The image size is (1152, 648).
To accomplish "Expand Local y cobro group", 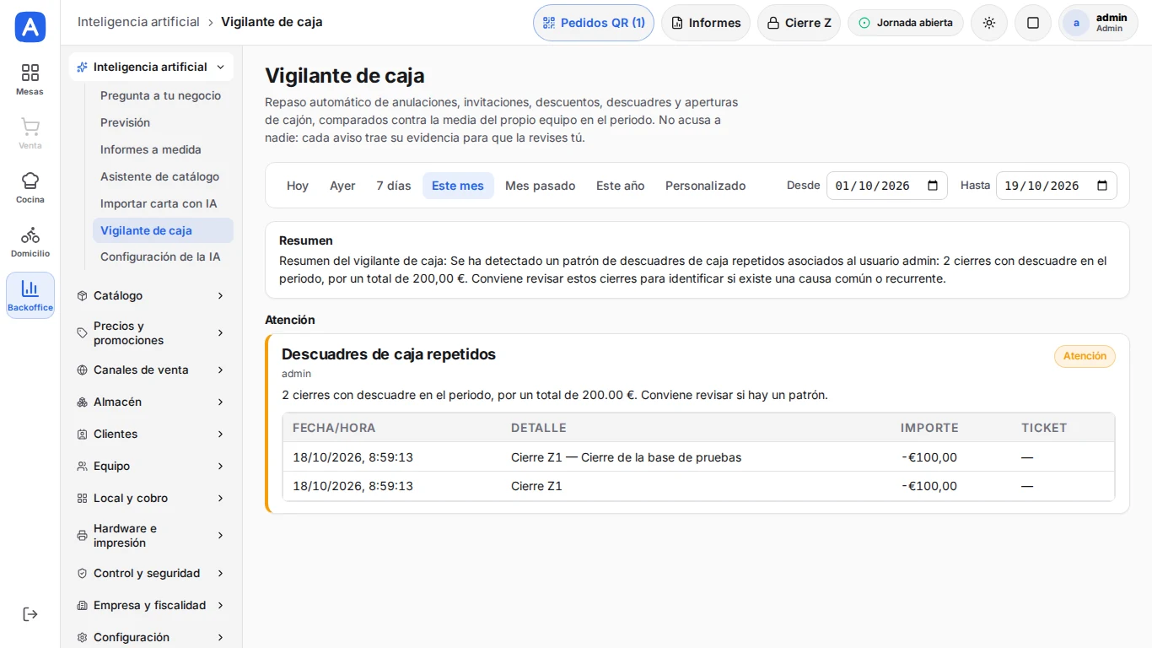I will click(151, 498).
